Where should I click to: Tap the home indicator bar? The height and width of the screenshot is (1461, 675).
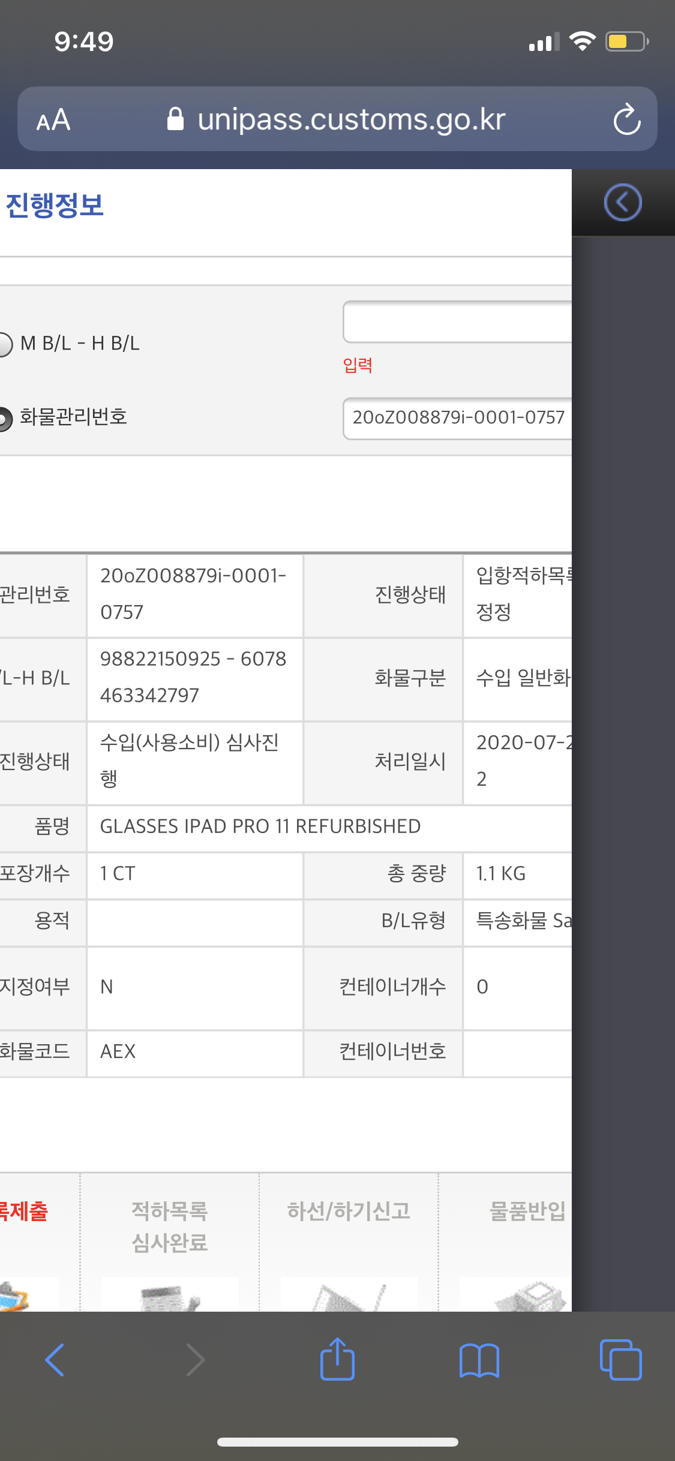[x=337, y=1442]
